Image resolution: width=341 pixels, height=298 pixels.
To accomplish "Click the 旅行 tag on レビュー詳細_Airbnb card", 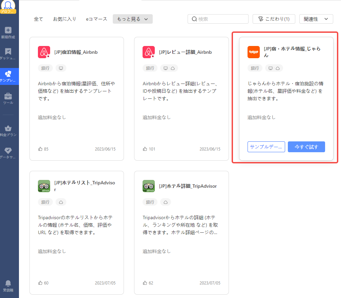I will pos(150,68).
